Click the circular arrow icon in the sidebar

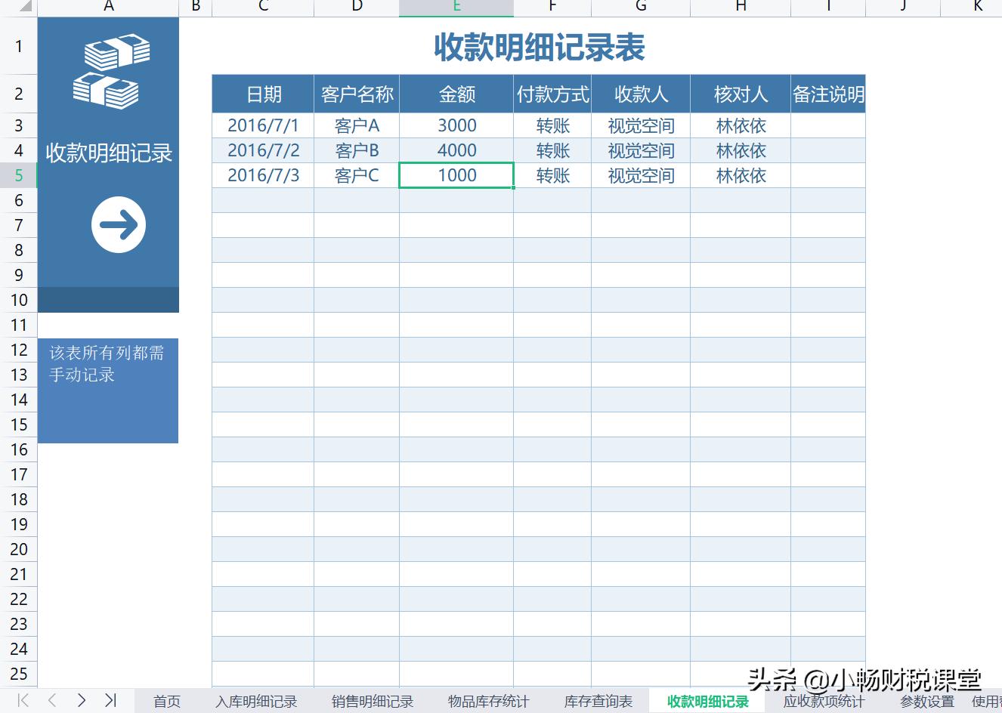coord(118,224)
